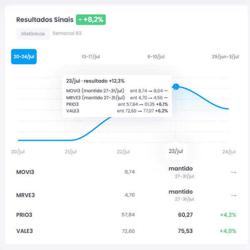
Task: Open the Semanal B3 tab
Action: [x=67, y=33]
